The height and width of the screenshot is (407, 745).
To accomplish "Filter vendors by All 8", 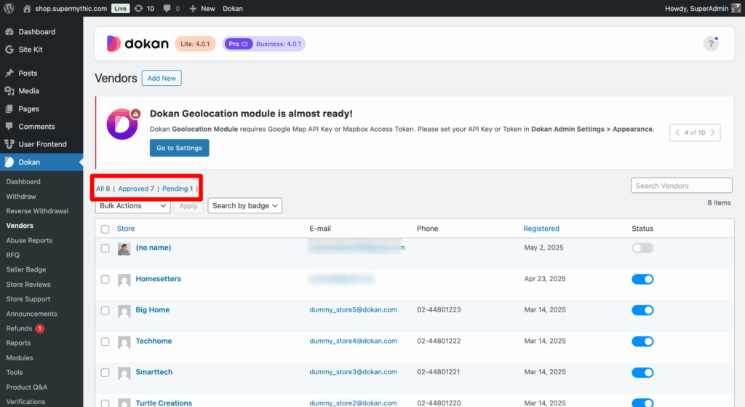I will (103, 189).
